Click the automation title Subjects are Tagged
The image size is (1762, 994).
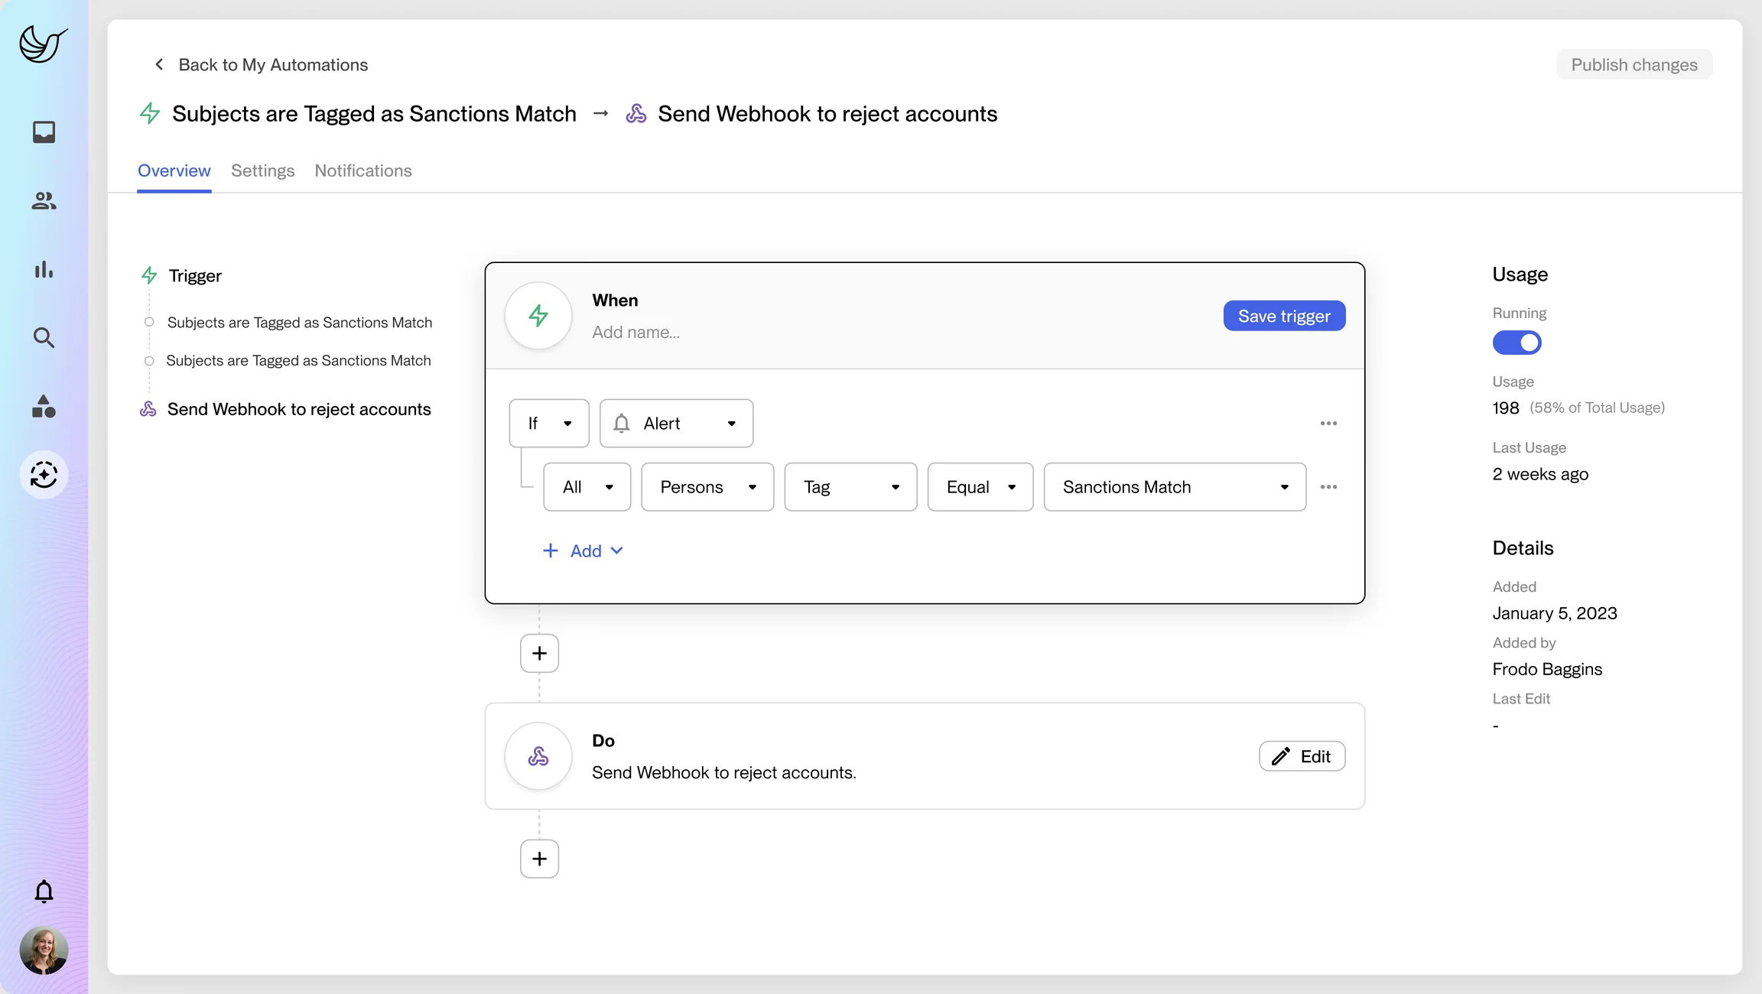[x=374, y=113]
